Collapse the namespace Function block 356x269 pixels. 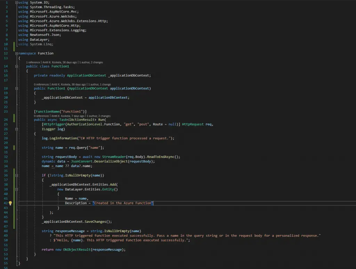point(17,54)
